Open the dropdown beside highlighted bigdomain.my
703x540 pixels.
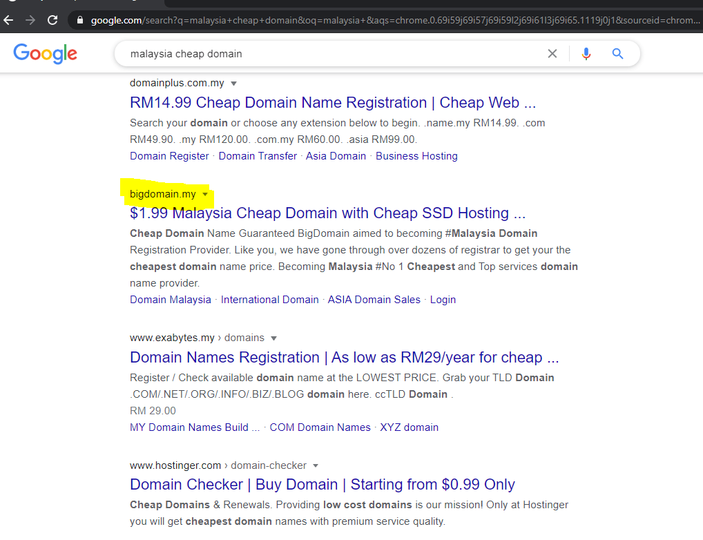(x=205, y=195)
